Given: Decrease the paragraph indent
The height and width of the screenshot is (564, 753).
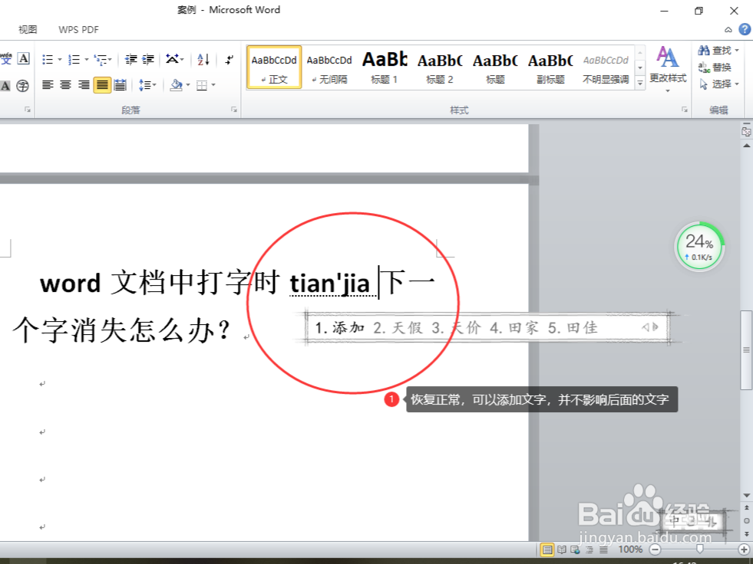Looking at the screenshot, I should 130,60.
